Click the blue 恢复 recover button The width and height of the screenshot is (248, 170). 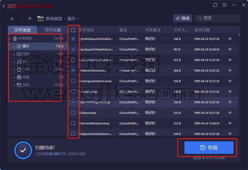(209, 148)
